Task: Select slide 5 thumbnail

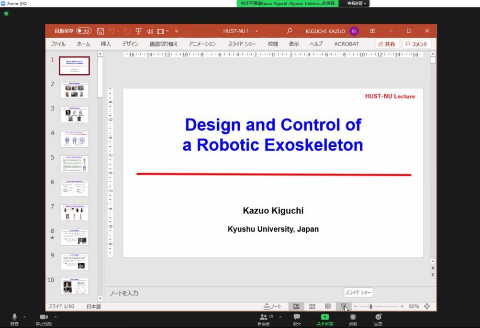Action: coord(74,164)
